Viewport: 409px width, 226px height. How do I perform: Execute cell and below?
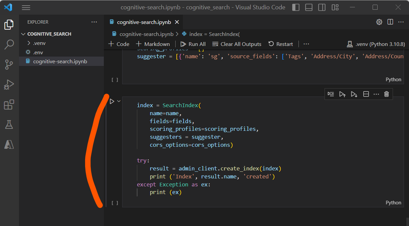354,94
